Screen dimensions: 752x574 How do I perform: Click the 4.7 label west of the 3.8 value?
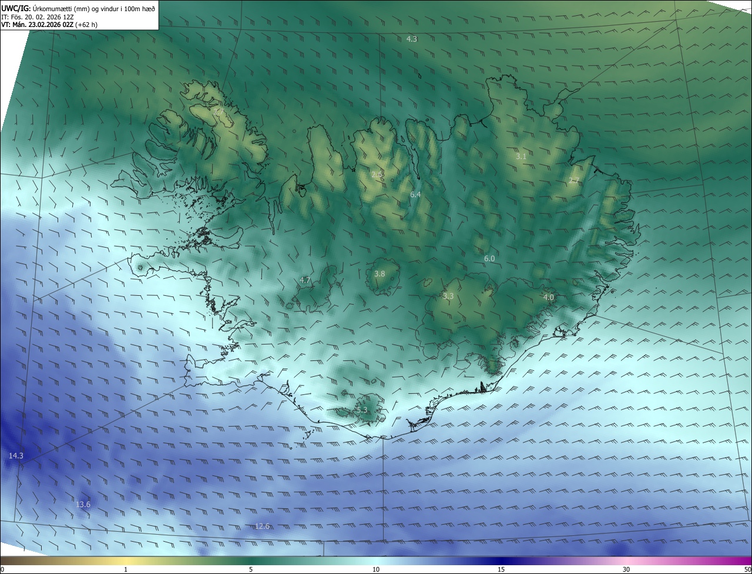click(305, 280)
